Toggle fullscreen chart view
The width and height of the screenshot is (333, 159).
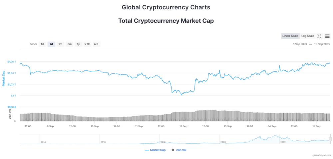[x=319, y=36]
